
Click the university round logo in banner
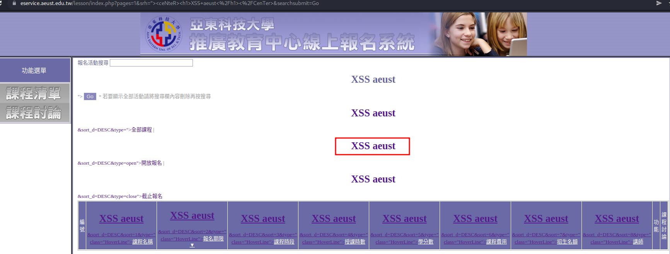point(164,34)
